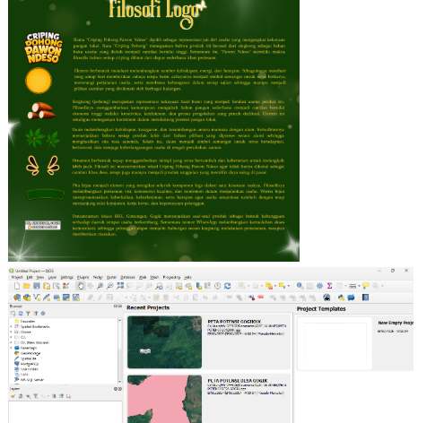The height and width of the screenshot is (423, 444).
Task: Open the Python console icon
Action: [x=341, y=298]
